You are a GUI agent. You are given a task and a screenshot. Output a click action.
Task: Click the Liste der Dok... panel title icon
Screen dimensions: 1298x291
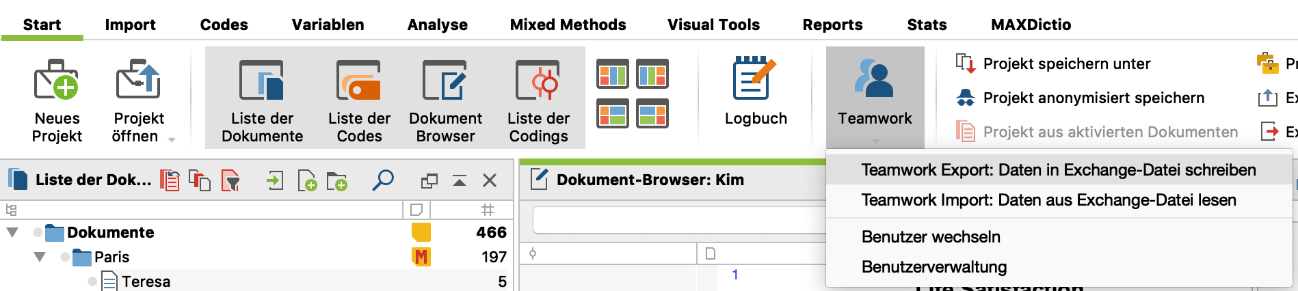point(18,179)
